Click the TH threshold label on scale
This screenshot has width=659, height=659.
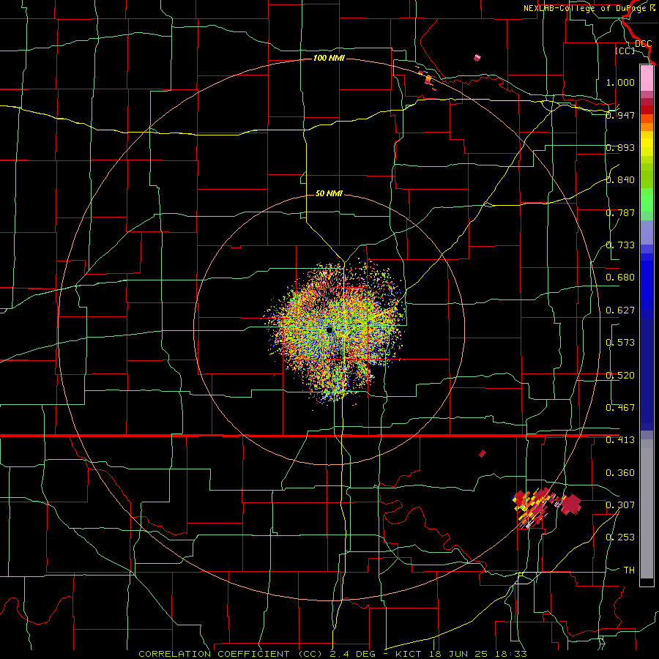[x=629, y=570]
